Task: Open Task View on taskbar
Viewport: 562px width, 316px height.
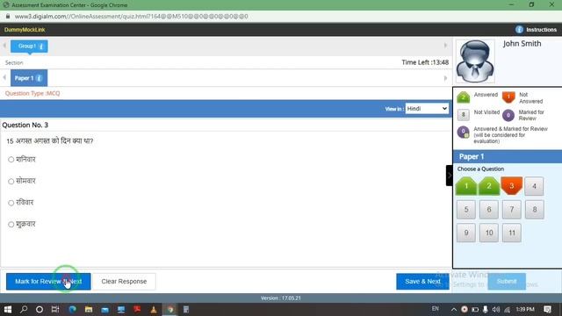Action: point(55,309)
